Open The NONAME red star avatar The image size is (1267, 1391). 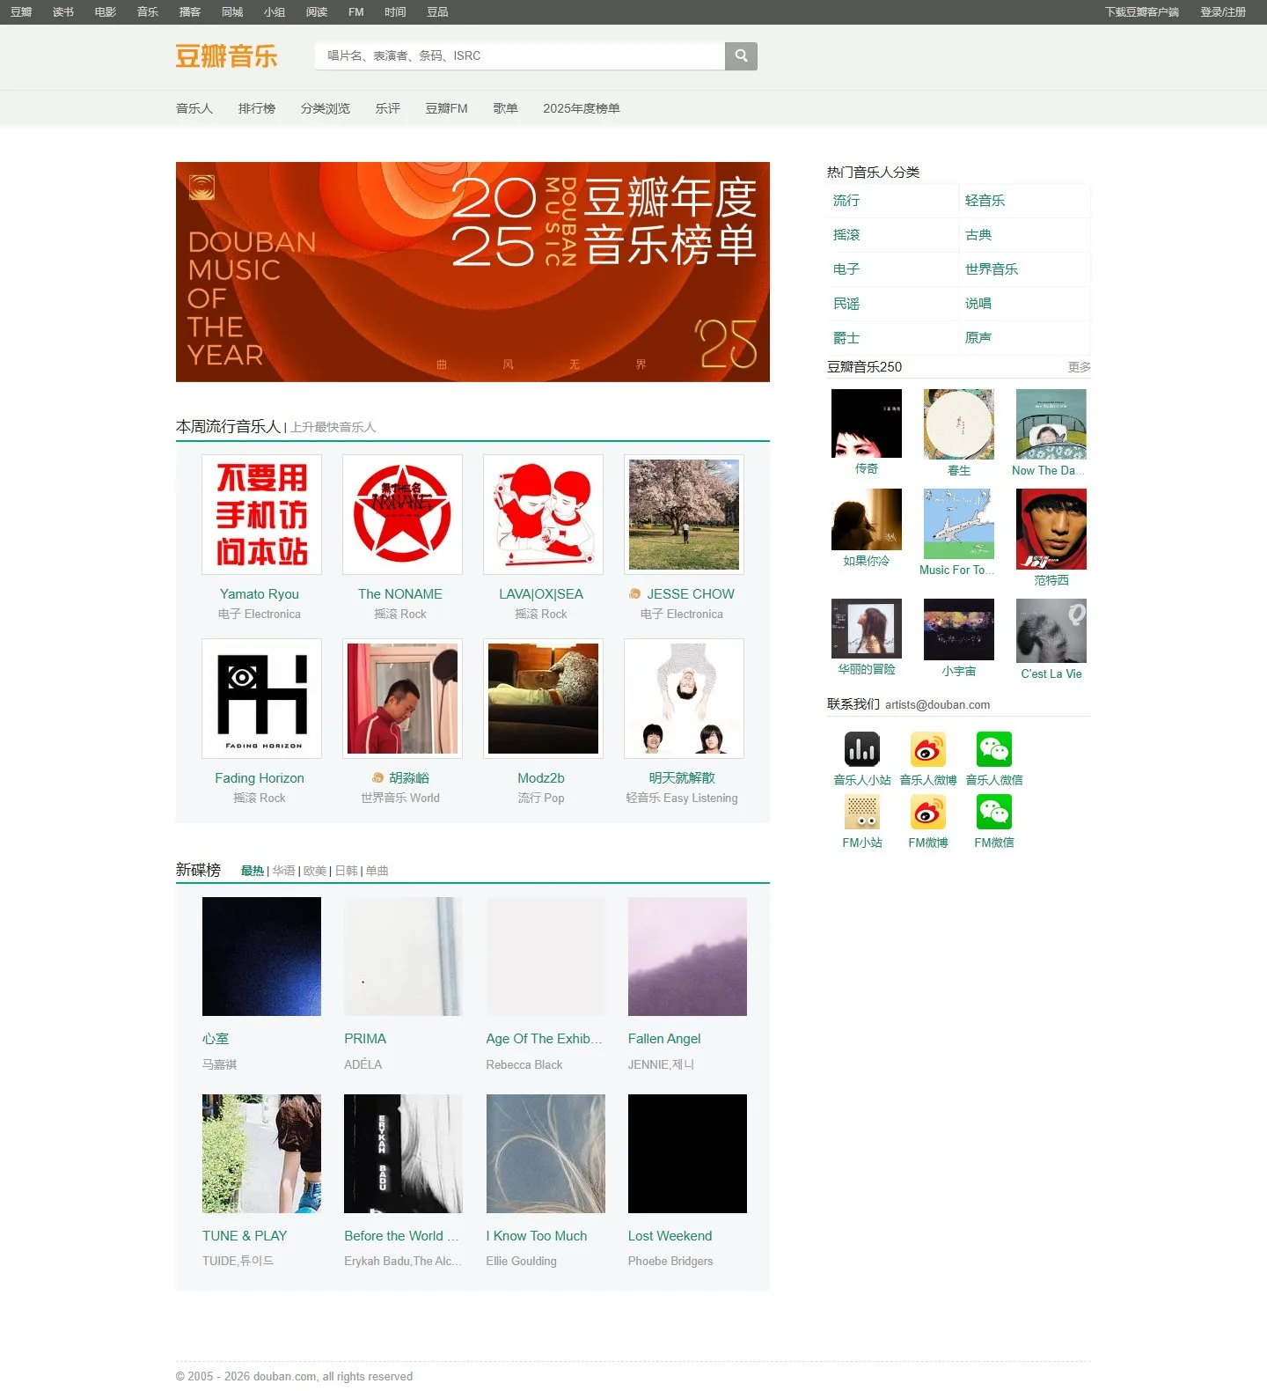click(x=402, y=514)
